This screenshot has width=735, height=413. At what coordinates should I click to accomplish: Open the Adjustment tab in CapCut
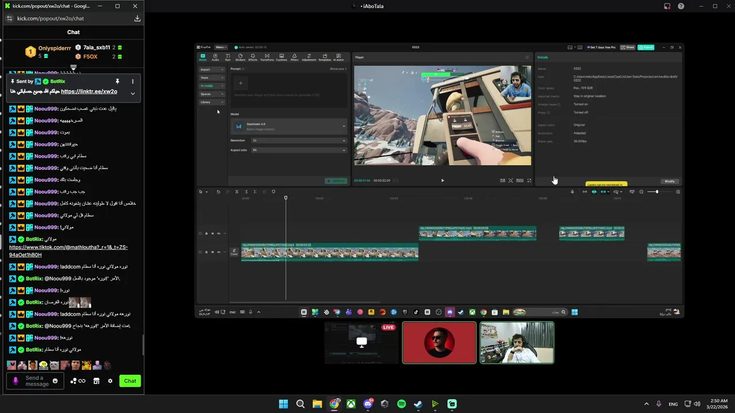(309, 57)
